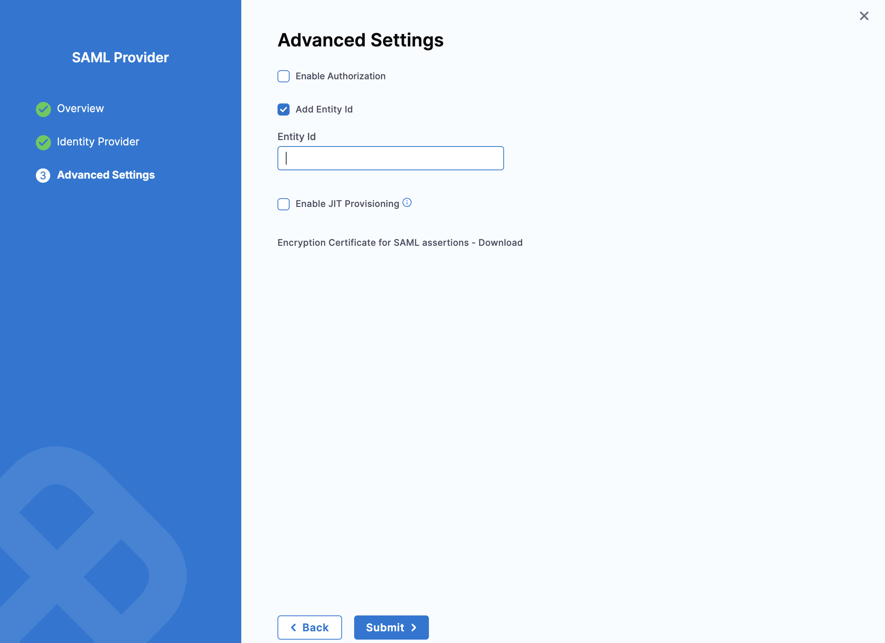Viewport: 885px width, 643px height.
Task: Click the Add Entity Id label
Action: (324, 109)
